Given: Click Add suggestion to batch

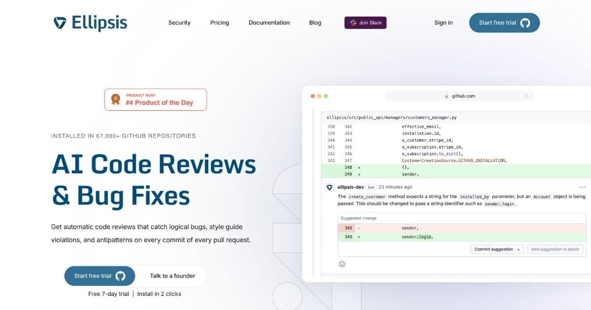Looking at the screenshot, I should [555, 249].
